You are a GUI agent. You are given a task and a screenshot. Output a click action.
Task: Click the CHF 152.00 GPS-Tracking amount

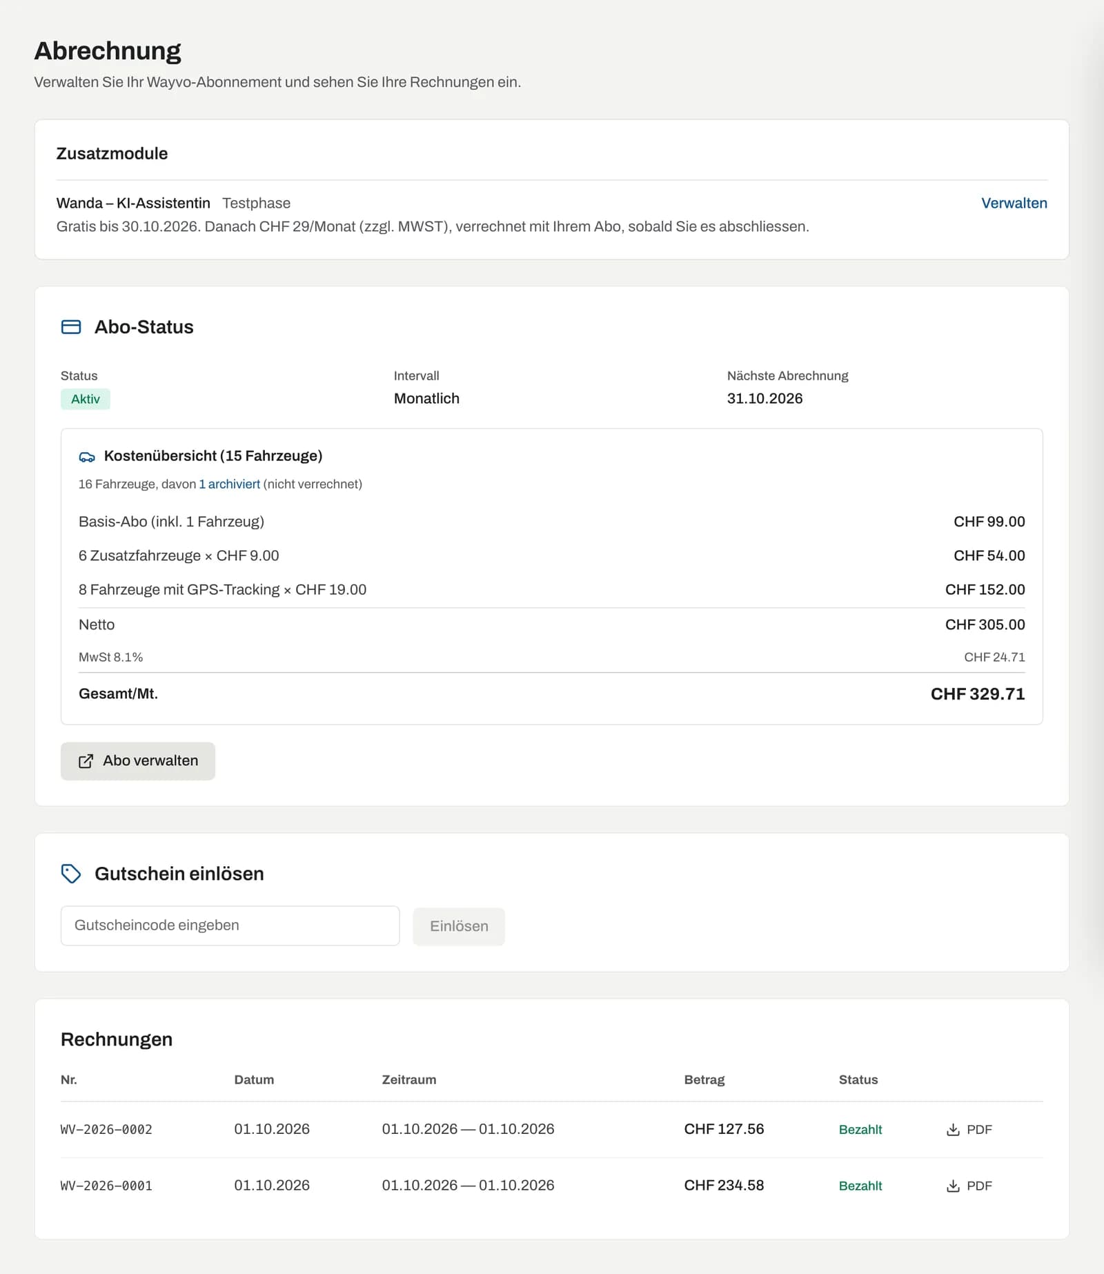click(985, 589)
